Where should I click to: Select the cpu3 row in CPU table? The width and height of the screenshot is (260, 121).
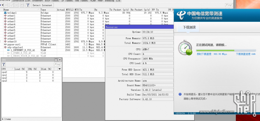click(31, 81)
